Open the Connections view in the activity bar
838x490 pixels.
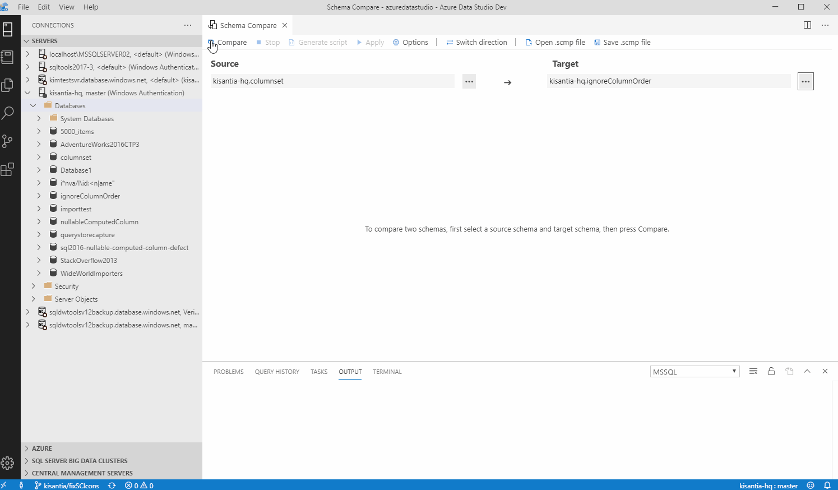click(x=8, y=29)
